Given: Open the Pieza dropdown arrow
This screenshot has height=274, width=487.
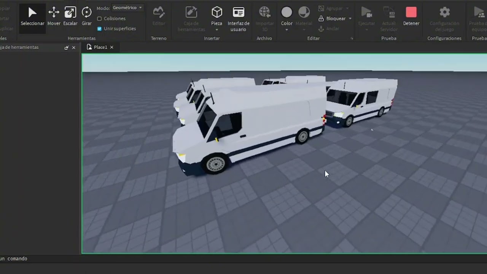Looking at the screenshot, I should tap(216, 30).
